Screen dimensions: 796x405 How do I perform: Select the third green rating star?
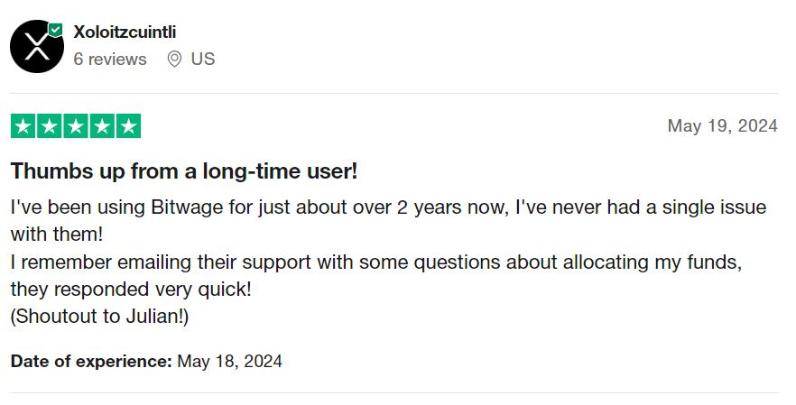click(76, 126)
